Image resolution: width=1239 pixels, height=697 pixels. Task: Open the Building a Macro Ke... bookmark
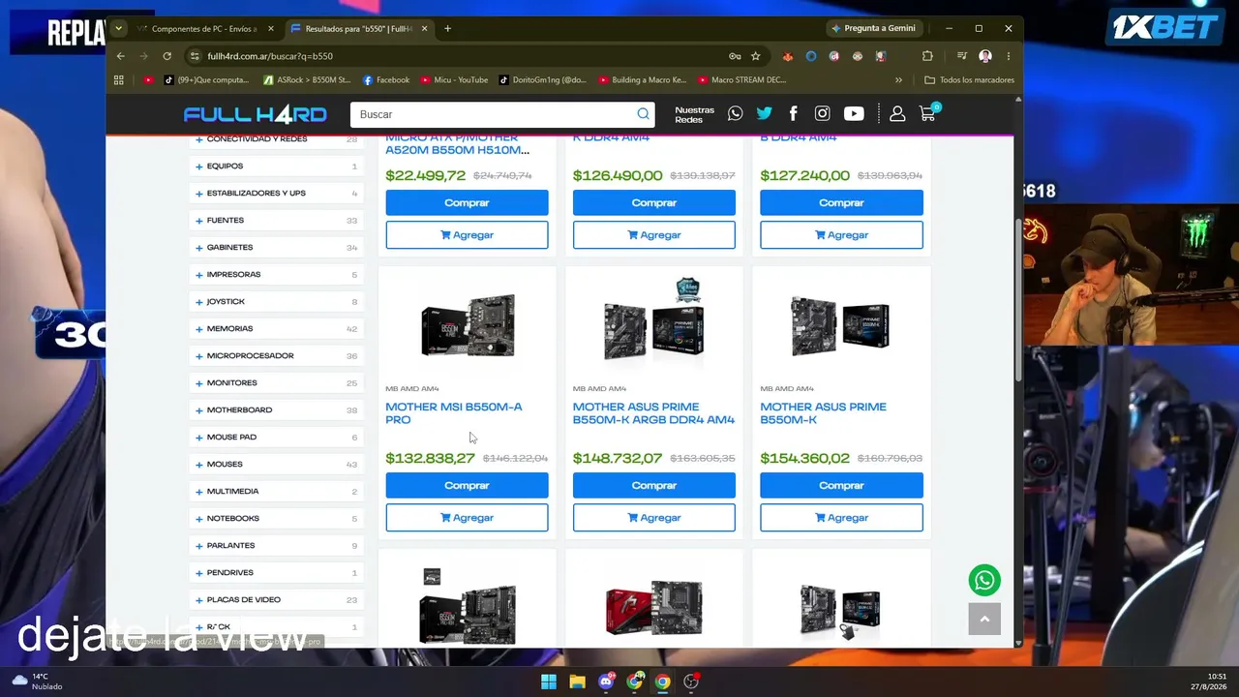coord(642,80)
